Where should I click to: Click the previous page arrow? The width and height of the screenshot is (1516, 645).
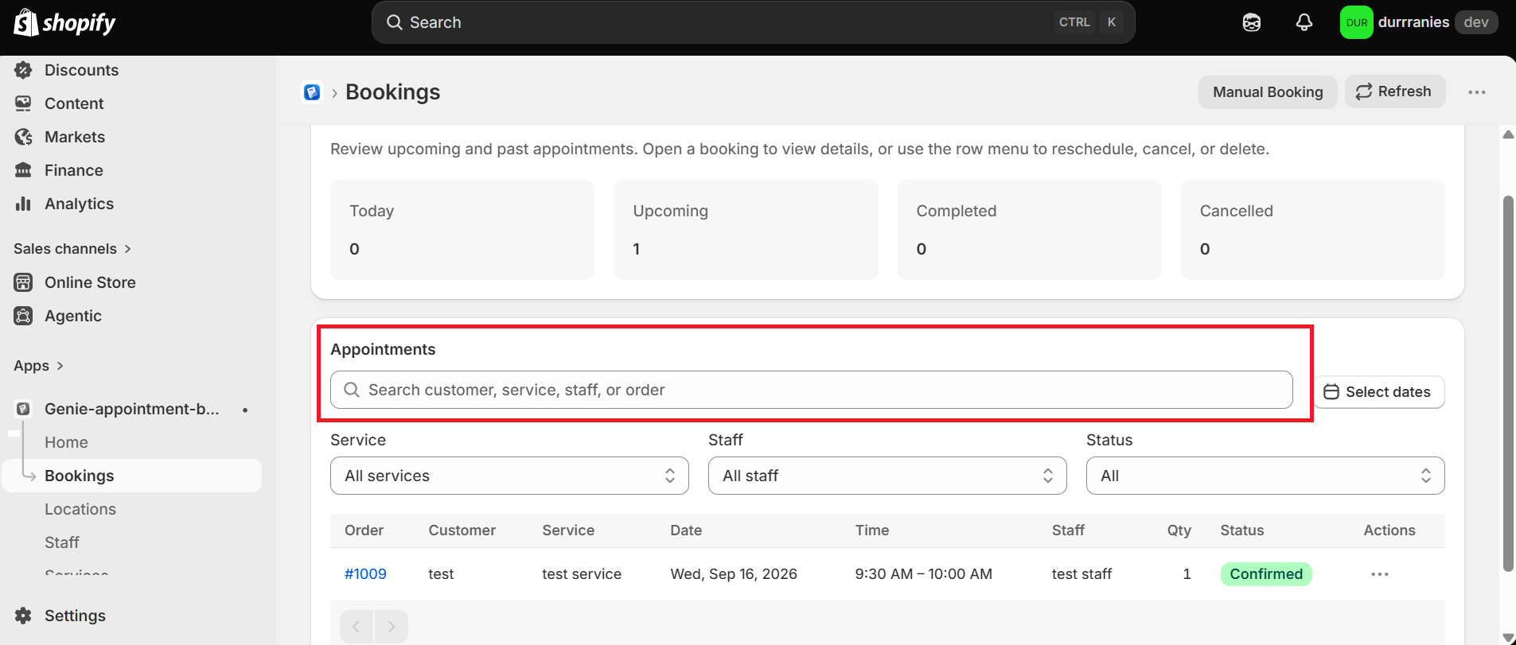(357, 627)
